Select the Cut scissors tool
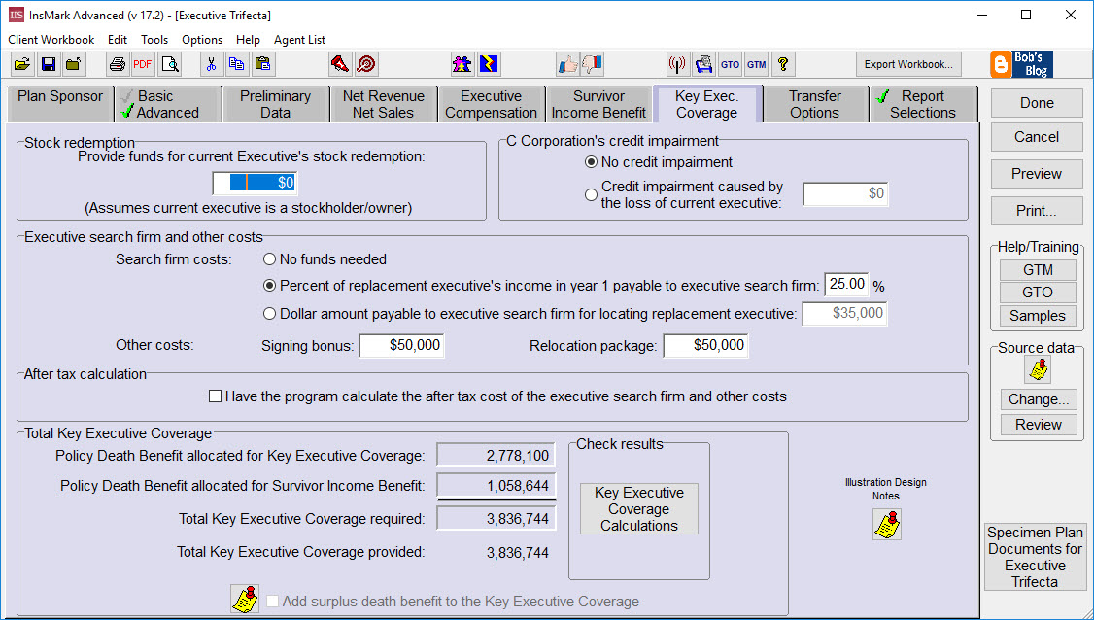The image size is (1094, 620). pos(211,63)
